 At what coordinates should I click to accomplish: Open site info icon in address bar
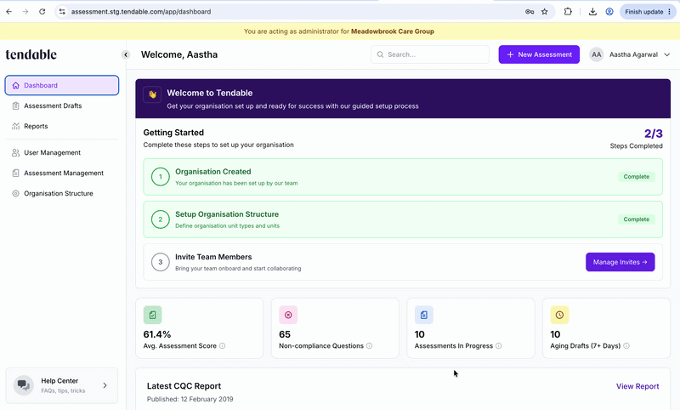[62, 12]
